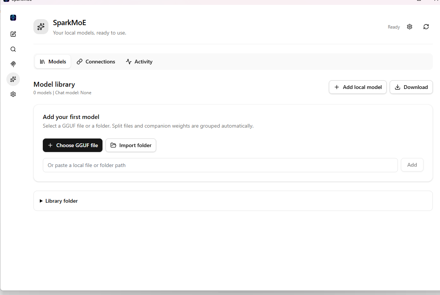Screen dimensions: 440x295
Task: Open the sidebar settings gear at the bottom
Action: click(x=13, y=94)
